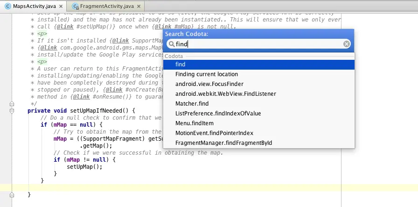
Task: Collapse the Javadoc comment fold marker
Action: click(12, 104)
